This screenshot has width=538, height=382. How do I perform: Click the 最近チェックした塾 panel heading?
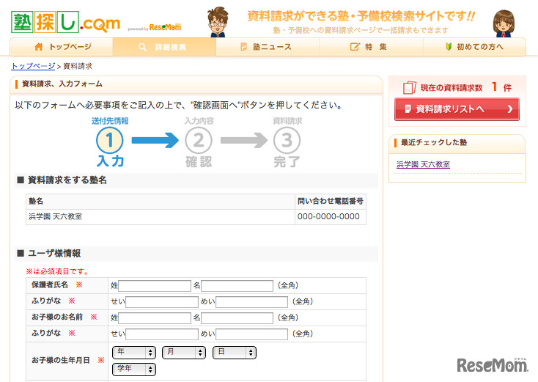coord(434,142)
